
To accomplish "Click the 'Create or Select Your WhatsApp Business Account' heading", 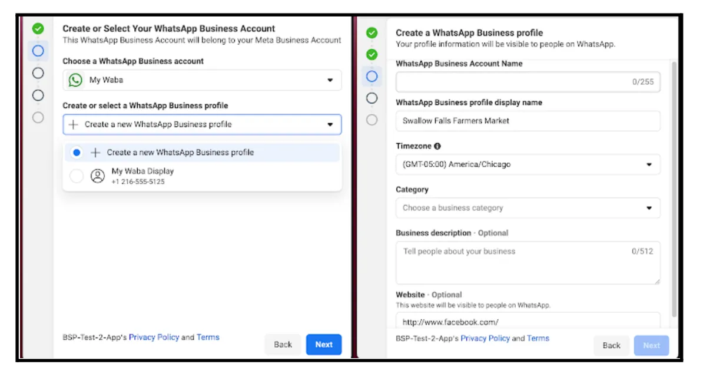I will 168,29.
